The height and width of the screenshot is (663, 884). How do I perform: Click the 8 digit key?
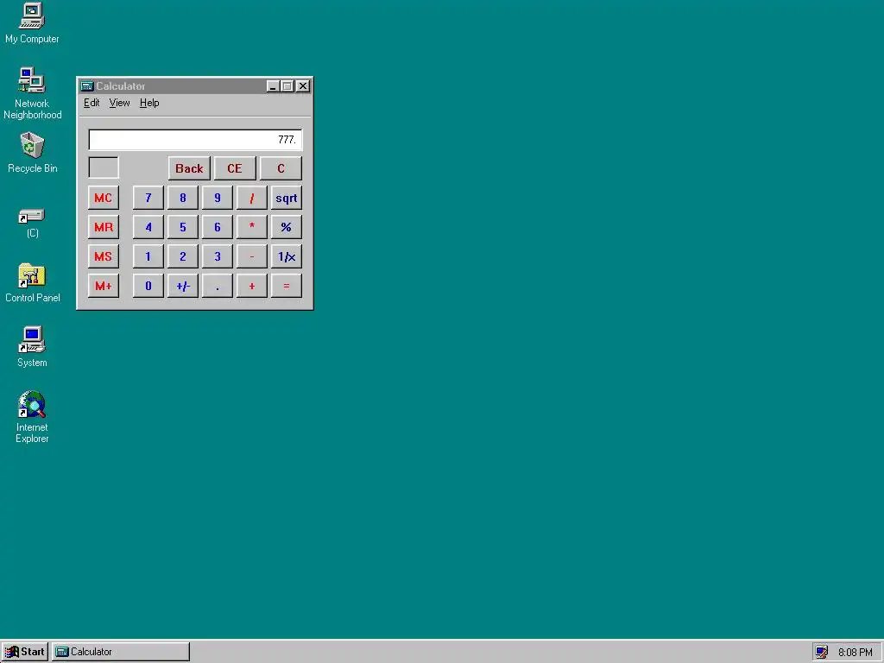point(183,198)
